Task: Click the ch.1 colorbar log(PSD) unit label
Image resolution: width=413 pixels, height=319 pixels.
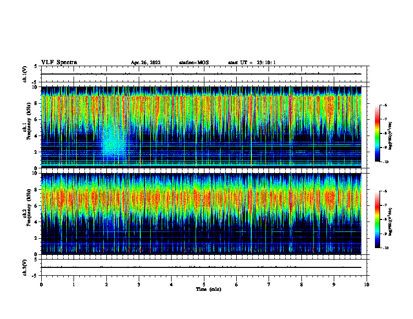Action: pos(391,136)
